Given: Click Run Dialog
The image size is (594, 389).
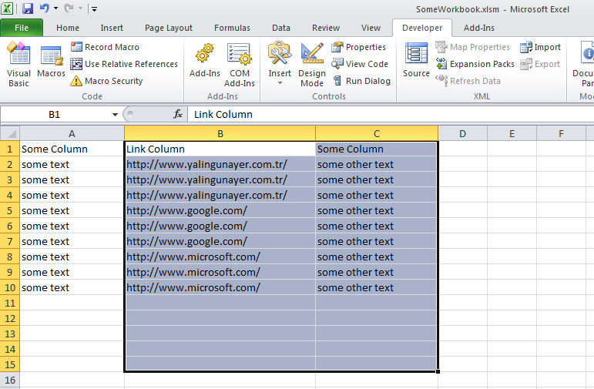Looking at the screenshot, I should (361, 81).
